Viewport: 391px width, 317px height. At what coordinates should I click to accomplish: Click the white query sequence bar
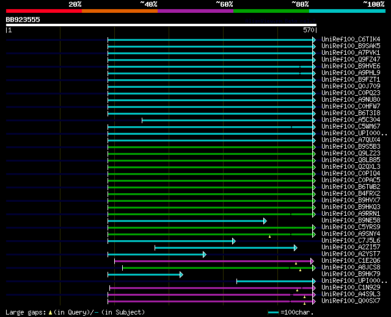pyautogui.click(x=161, y=25)
